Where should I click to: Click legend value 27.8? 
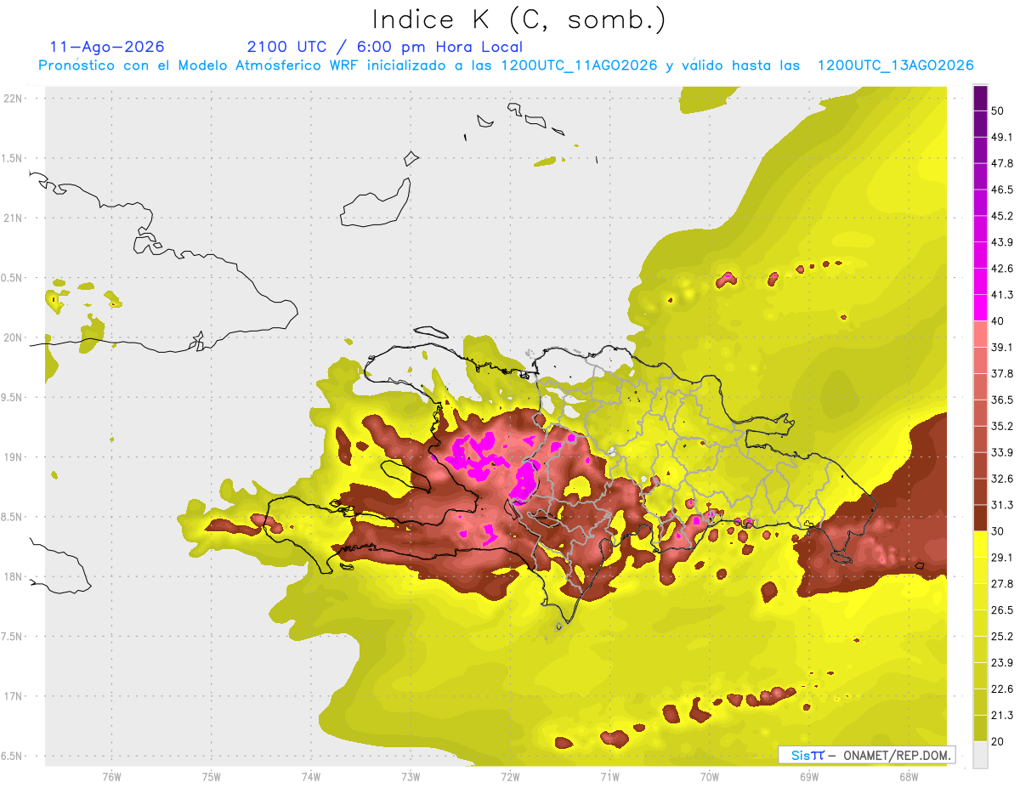tap(1002, 583)
